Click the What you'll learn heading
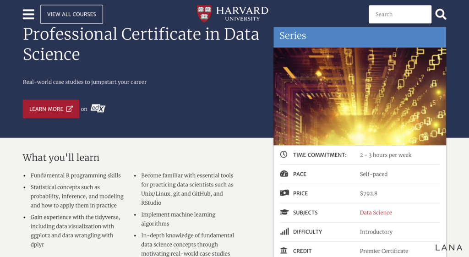This screenshot has width=469, height=257. click(x=61, y=158)
